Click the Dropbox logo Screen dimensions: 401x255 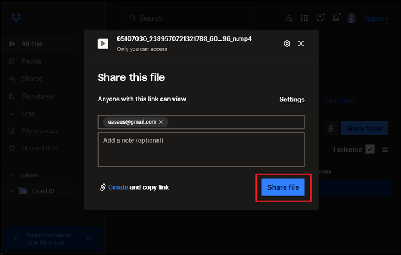pyautogui.click(x=16, y=18)
